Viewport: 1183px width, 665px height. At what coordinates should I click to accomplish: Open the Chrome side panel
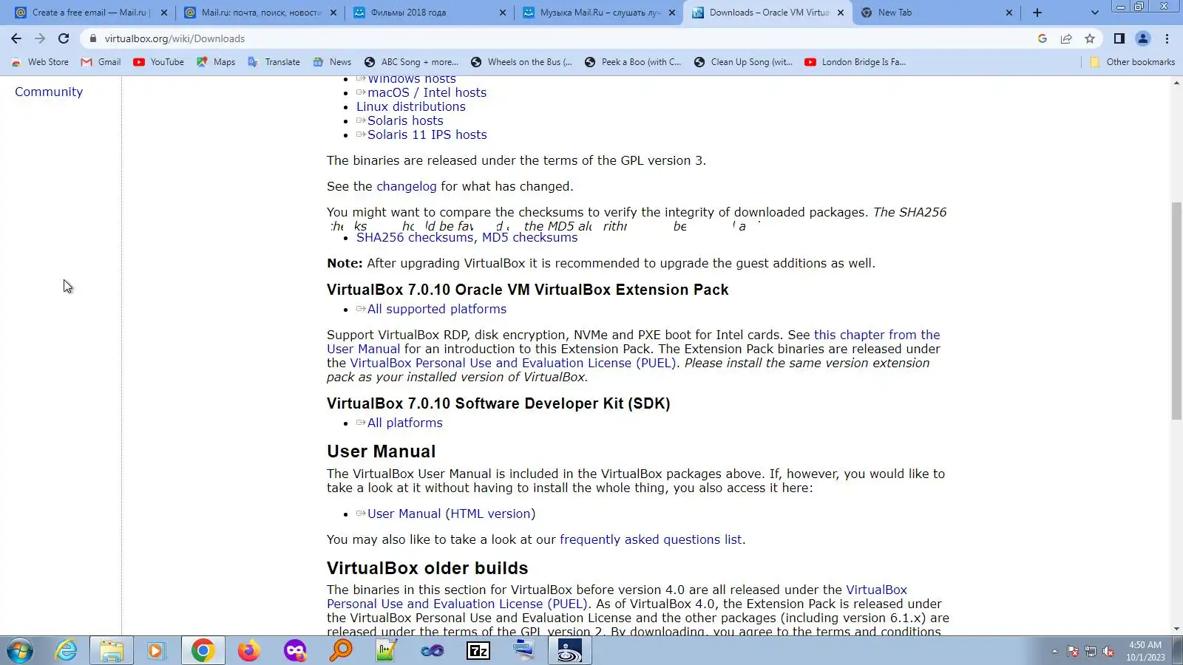point(1119,38)
